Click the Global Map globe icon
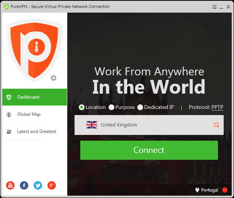Viewport: 234px width, 198px height. click(9, 115)
